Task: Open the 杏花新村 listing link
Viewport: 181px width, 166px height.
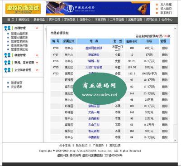Action: point(94,131)
